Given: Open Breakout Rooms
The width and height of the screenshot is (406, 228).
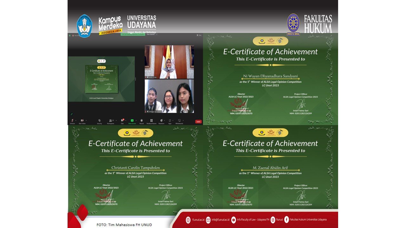Looking at the screenshot, I should (151, 121).
